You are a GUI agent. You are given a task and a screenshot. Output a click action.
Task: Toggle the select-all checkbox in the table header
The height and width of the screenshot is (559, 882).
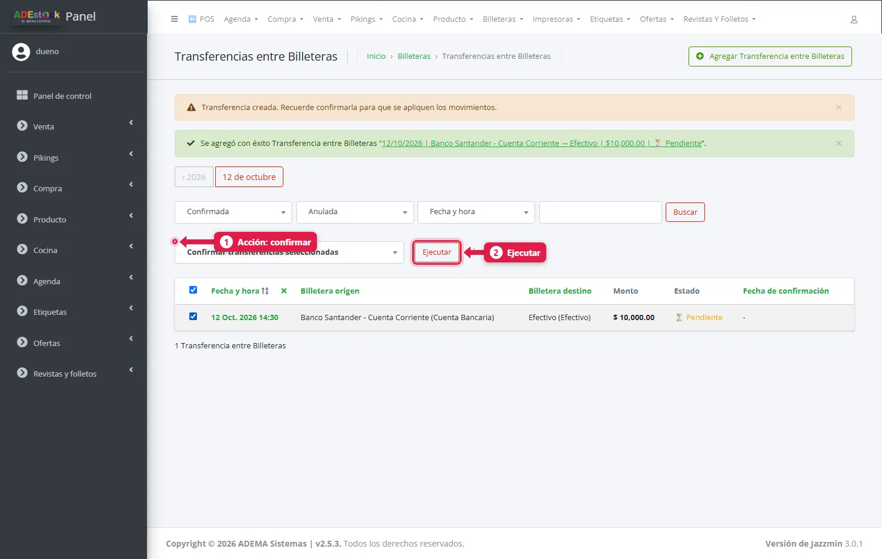pos(193,290)
